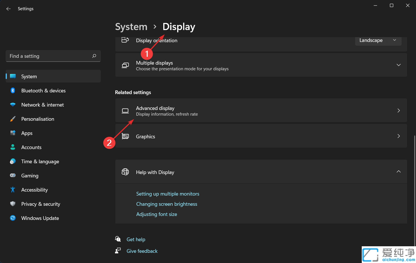Screen dimensions: 416x263
Task: Click the Bluetooth & devices sidebar icon
Action: [13, 90]
